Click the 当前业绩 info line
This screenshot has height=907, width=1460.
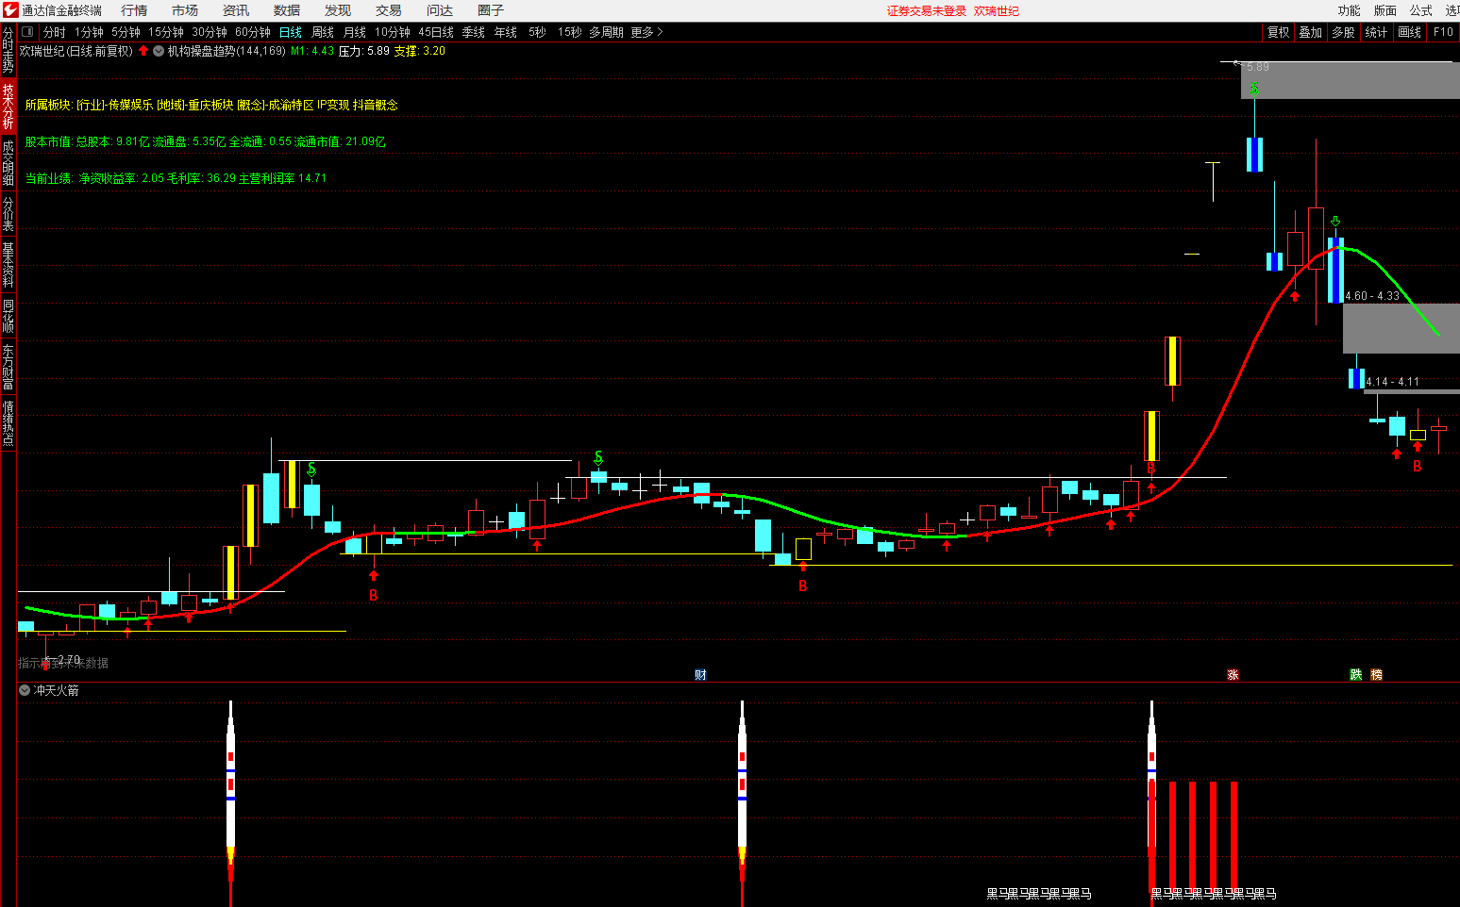point(176,177)
